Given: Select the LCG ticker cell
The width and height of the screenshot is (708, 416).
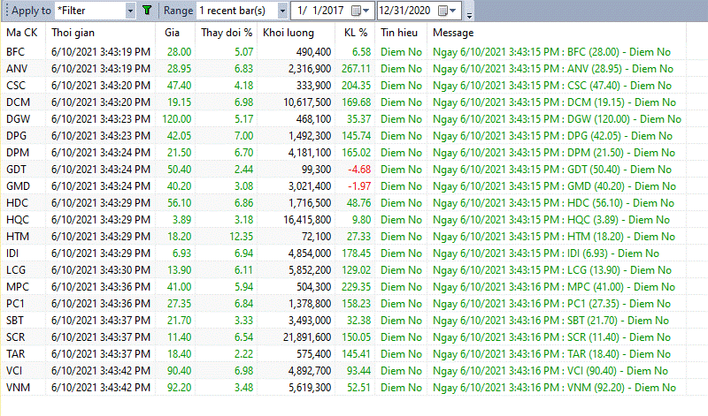Looking at the screenshot, I should pyautogui.click(x=16, y=270).
